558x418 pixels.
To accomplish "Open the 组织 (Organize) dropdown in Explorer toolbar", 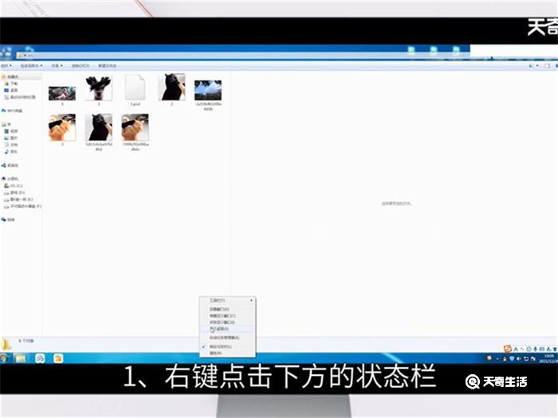I will [6, 66].
